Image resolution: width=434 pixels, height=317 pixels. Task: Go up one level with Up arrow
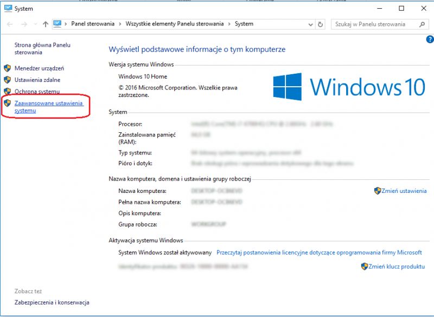(46, 24)
